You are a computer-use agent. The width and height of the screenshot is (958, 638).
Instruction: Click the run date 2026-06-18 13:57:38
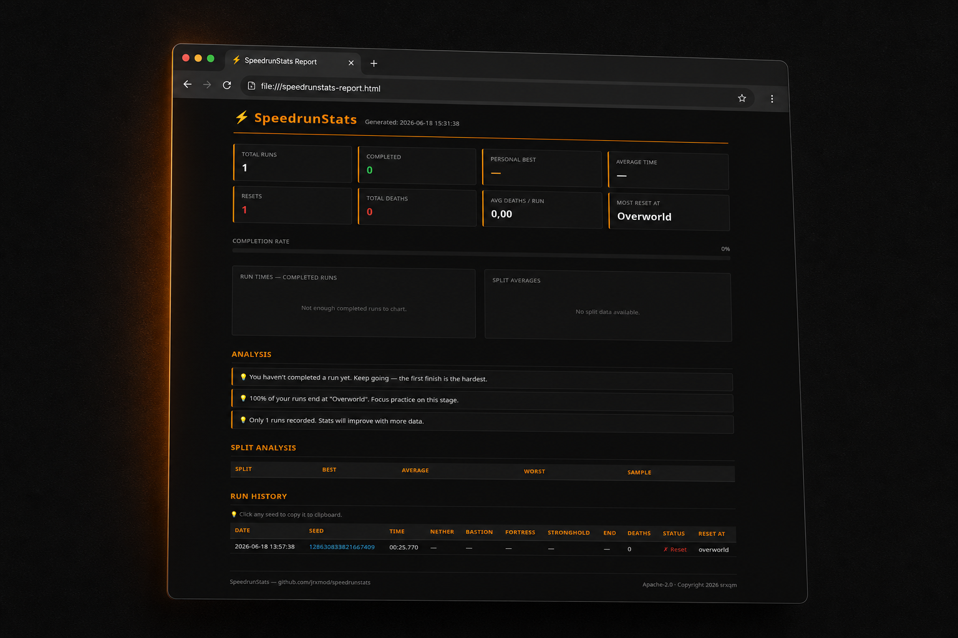(x=264, y=546)
